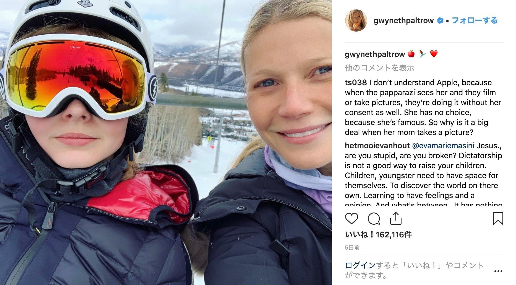Viewport: 516px width, 285px height.
Task: Click the blue verified badge
Action: click(x=440, y=20)
